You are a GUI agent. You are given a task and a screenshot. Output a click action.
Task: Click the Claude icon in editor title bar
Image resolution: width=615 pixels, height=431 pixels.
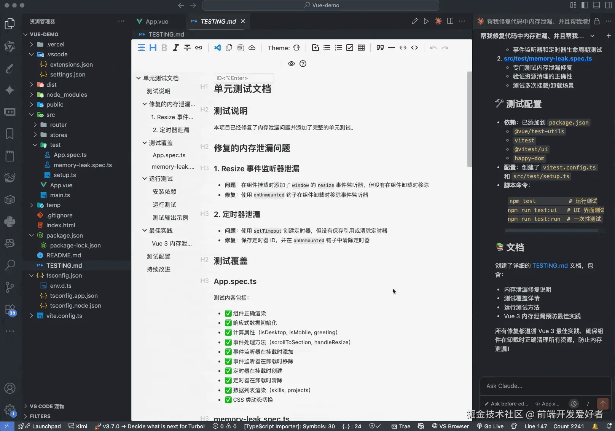[438, 21]
